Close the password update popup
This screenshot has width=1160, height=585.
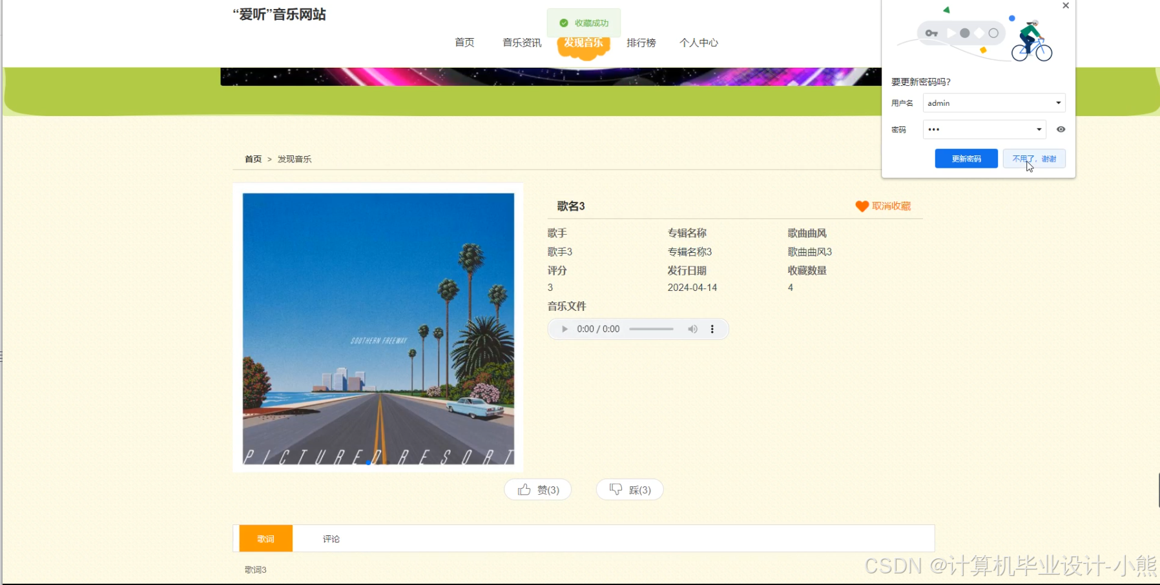(1066, 6)
